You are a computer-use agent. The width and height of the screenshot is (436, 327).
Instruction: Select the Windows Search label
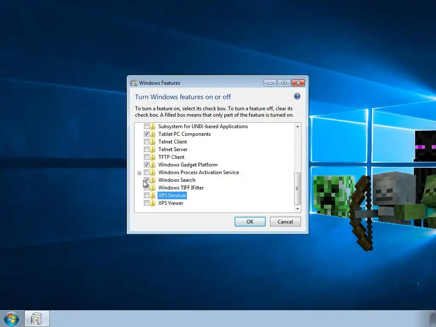click(x=177, y=180)
